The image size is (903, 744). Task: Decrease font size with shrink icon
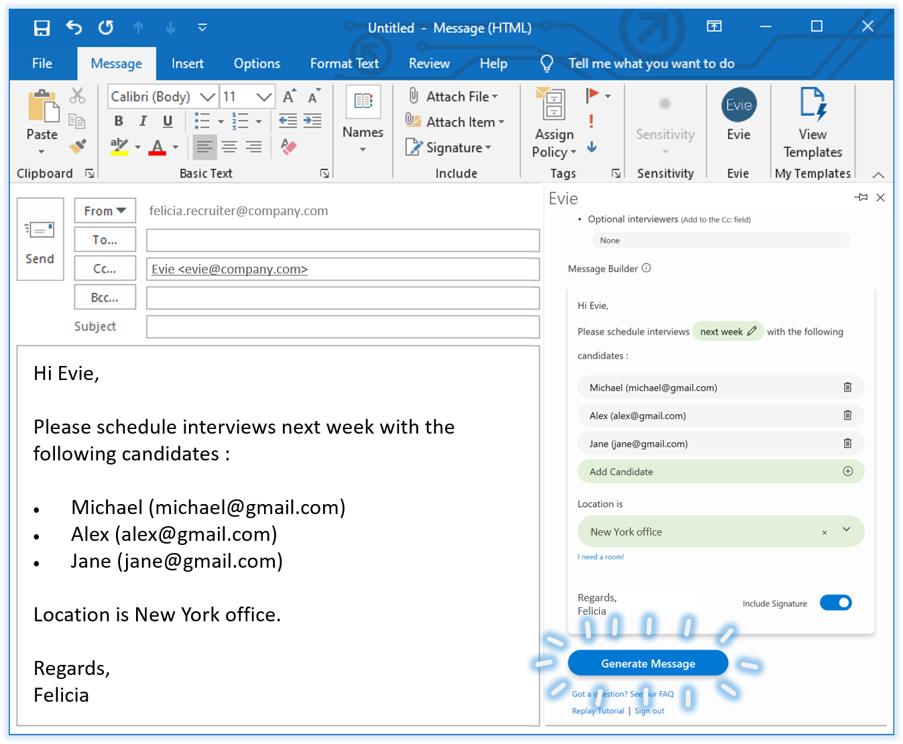coord(314,97)
